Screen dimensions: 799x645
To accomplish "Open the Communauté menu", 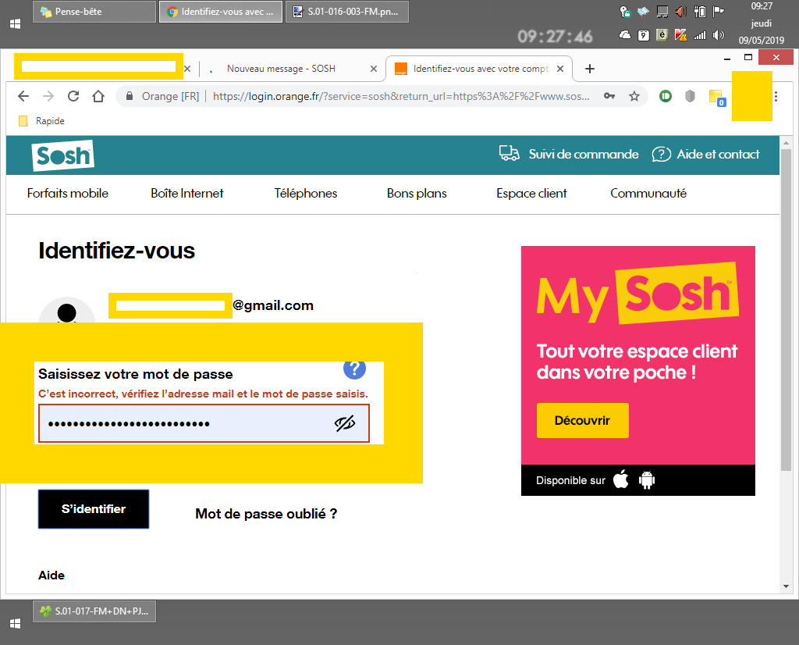I will (x=648, y=193).
